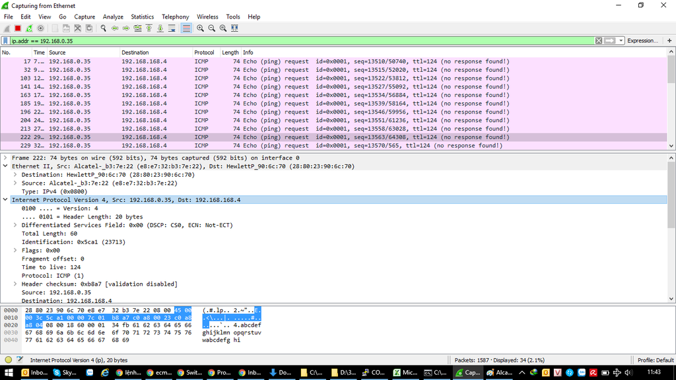
Task: Clear the display filter with the X button
Action: tap(599, 40)
